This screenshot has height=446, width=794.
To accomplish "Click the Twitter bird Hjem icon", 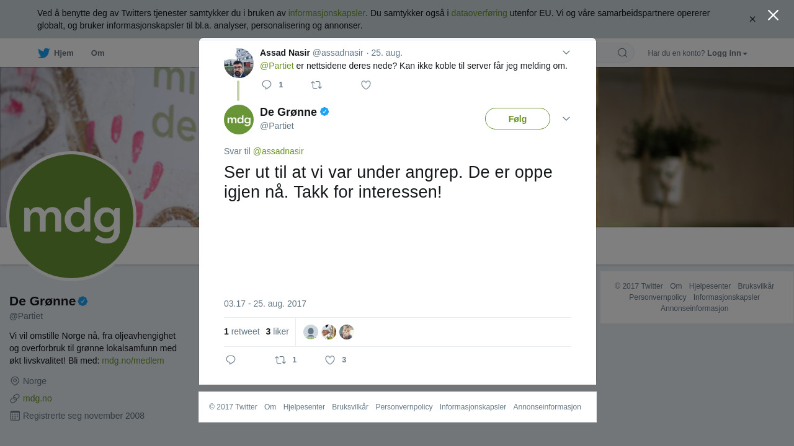I will coord(43,53).
